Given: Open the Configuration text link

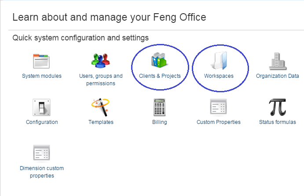Looking at the screenshot, I should click(x=42, y=122).
